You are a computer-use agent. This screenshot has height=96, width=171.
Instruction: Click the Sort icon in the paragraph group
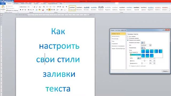click(x=63, y=7)
